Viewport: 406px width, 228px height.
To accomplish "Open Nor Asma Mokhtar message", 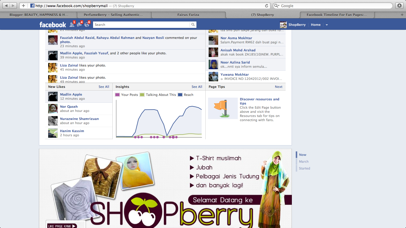I will point(246,40).
